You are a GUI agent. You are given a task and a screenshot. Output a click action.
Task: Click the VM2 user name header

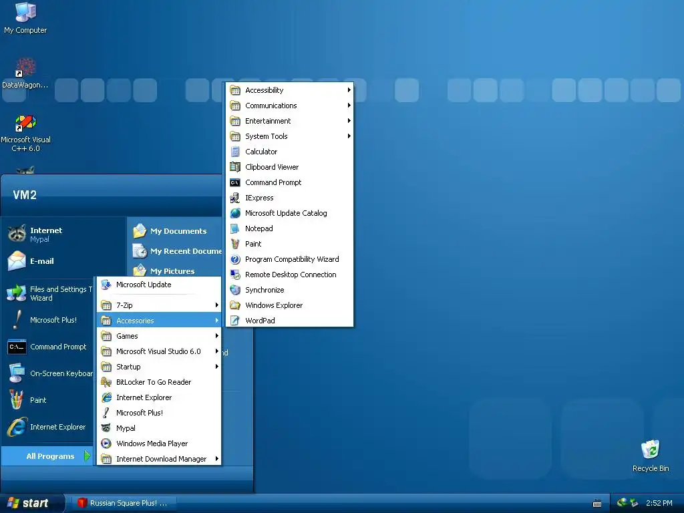(x=25, y=195)
